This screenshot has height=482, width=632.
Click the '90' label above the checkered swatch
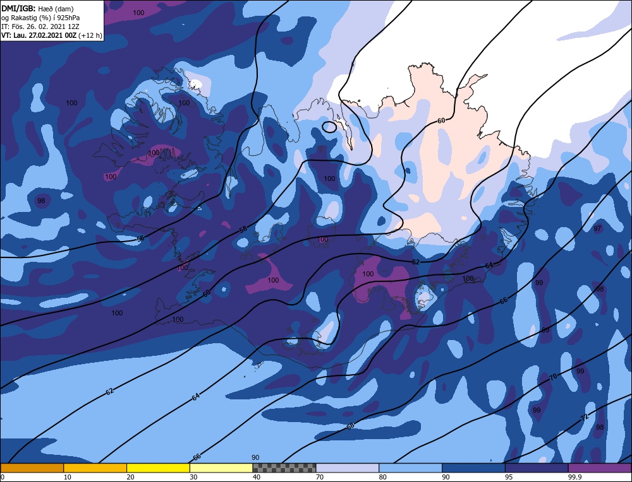click(x=255, y=457)
